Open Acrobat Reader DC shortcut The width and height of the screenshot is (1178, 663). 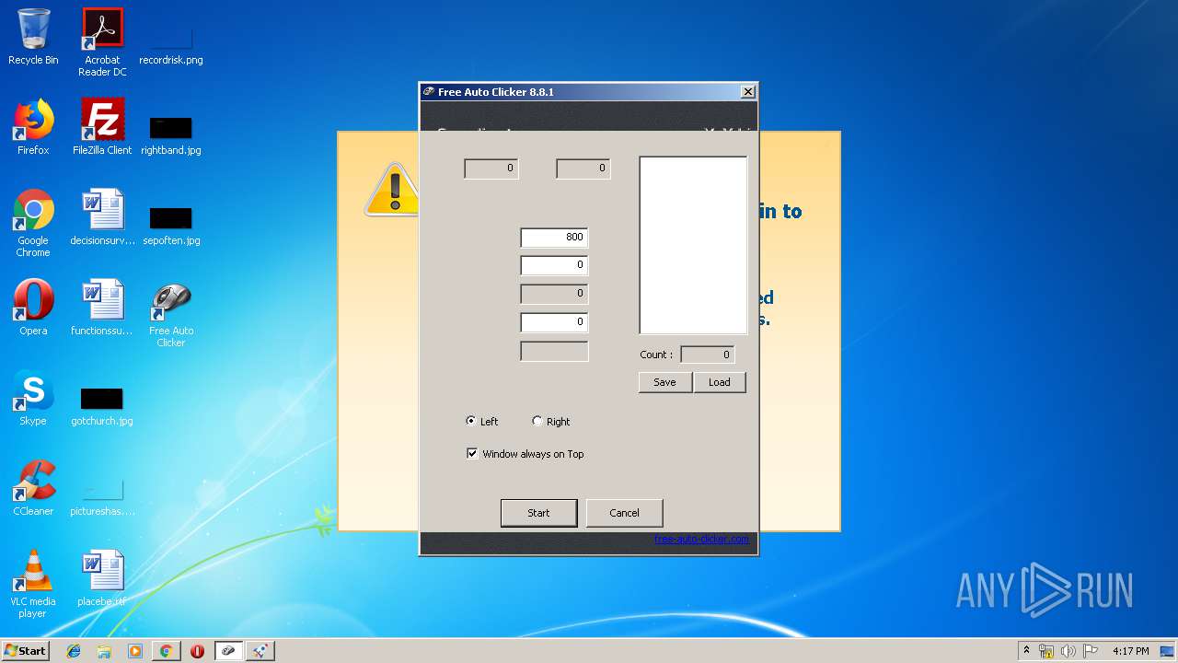pyautogui.click(x=102, y=42)
